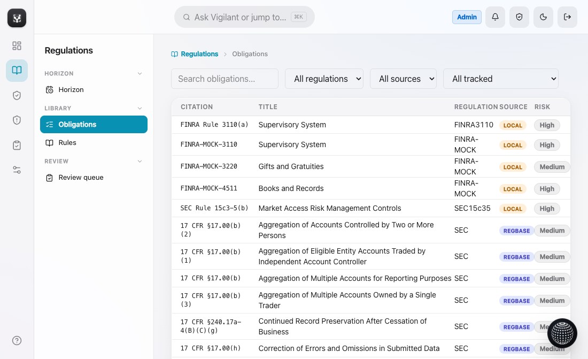
Task: Open the All sources dropdown
Action: (403, 79)
